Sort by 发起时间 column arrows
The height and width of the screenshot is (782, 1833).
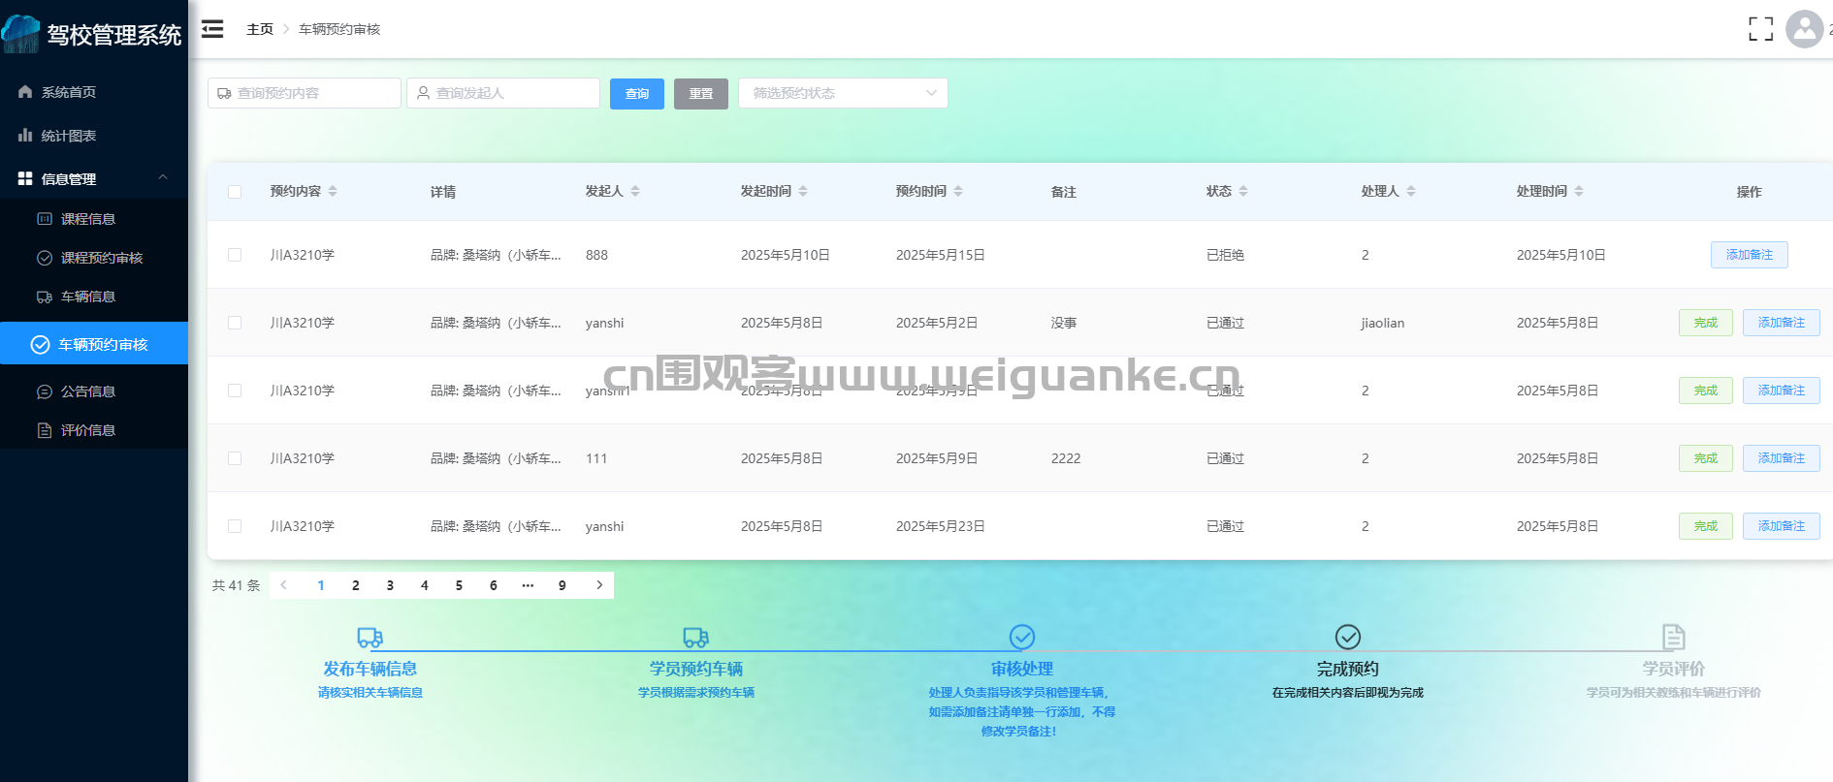tap(803, 191)
